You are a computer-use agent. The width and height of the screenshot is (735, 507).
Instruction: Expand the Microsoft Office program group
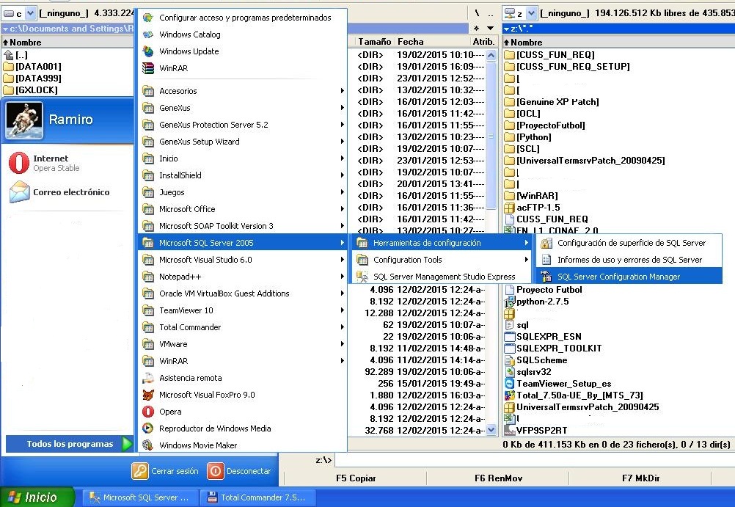point(242,209)
